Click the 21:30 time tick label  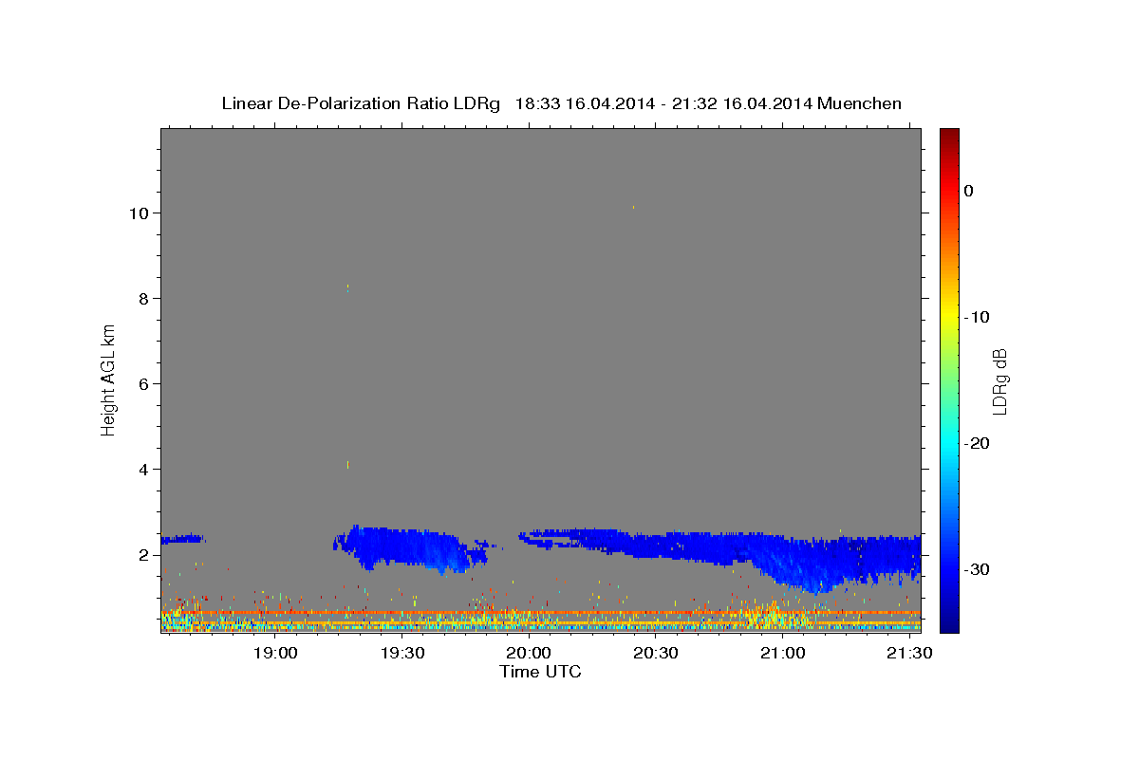tap(908, 654)
